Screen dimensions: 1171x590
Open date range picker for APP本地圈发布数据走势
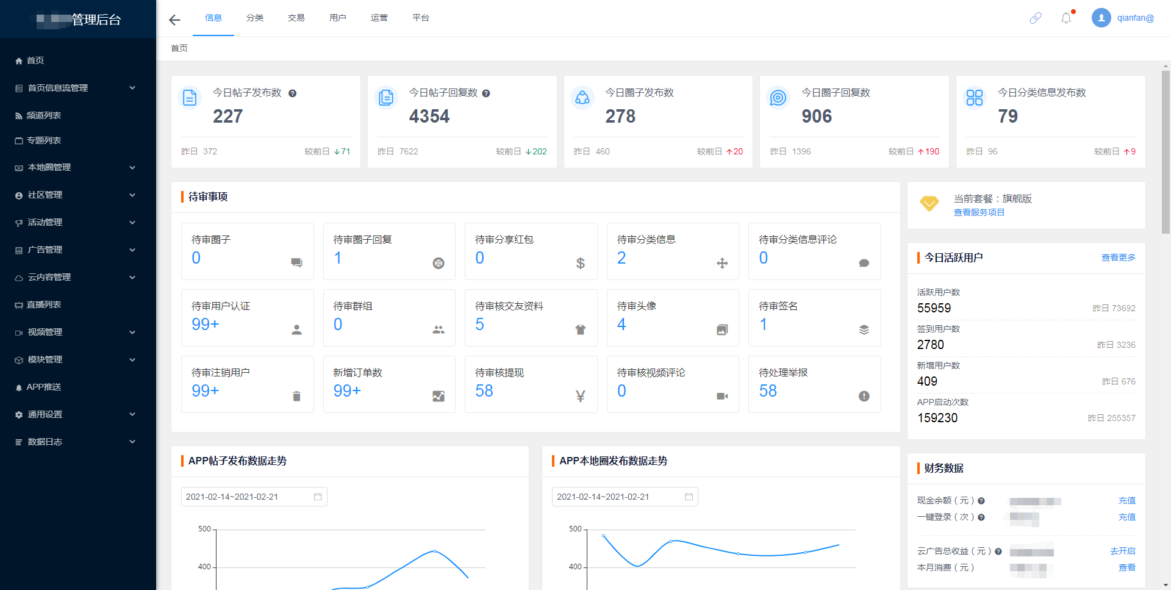point(625,497)
